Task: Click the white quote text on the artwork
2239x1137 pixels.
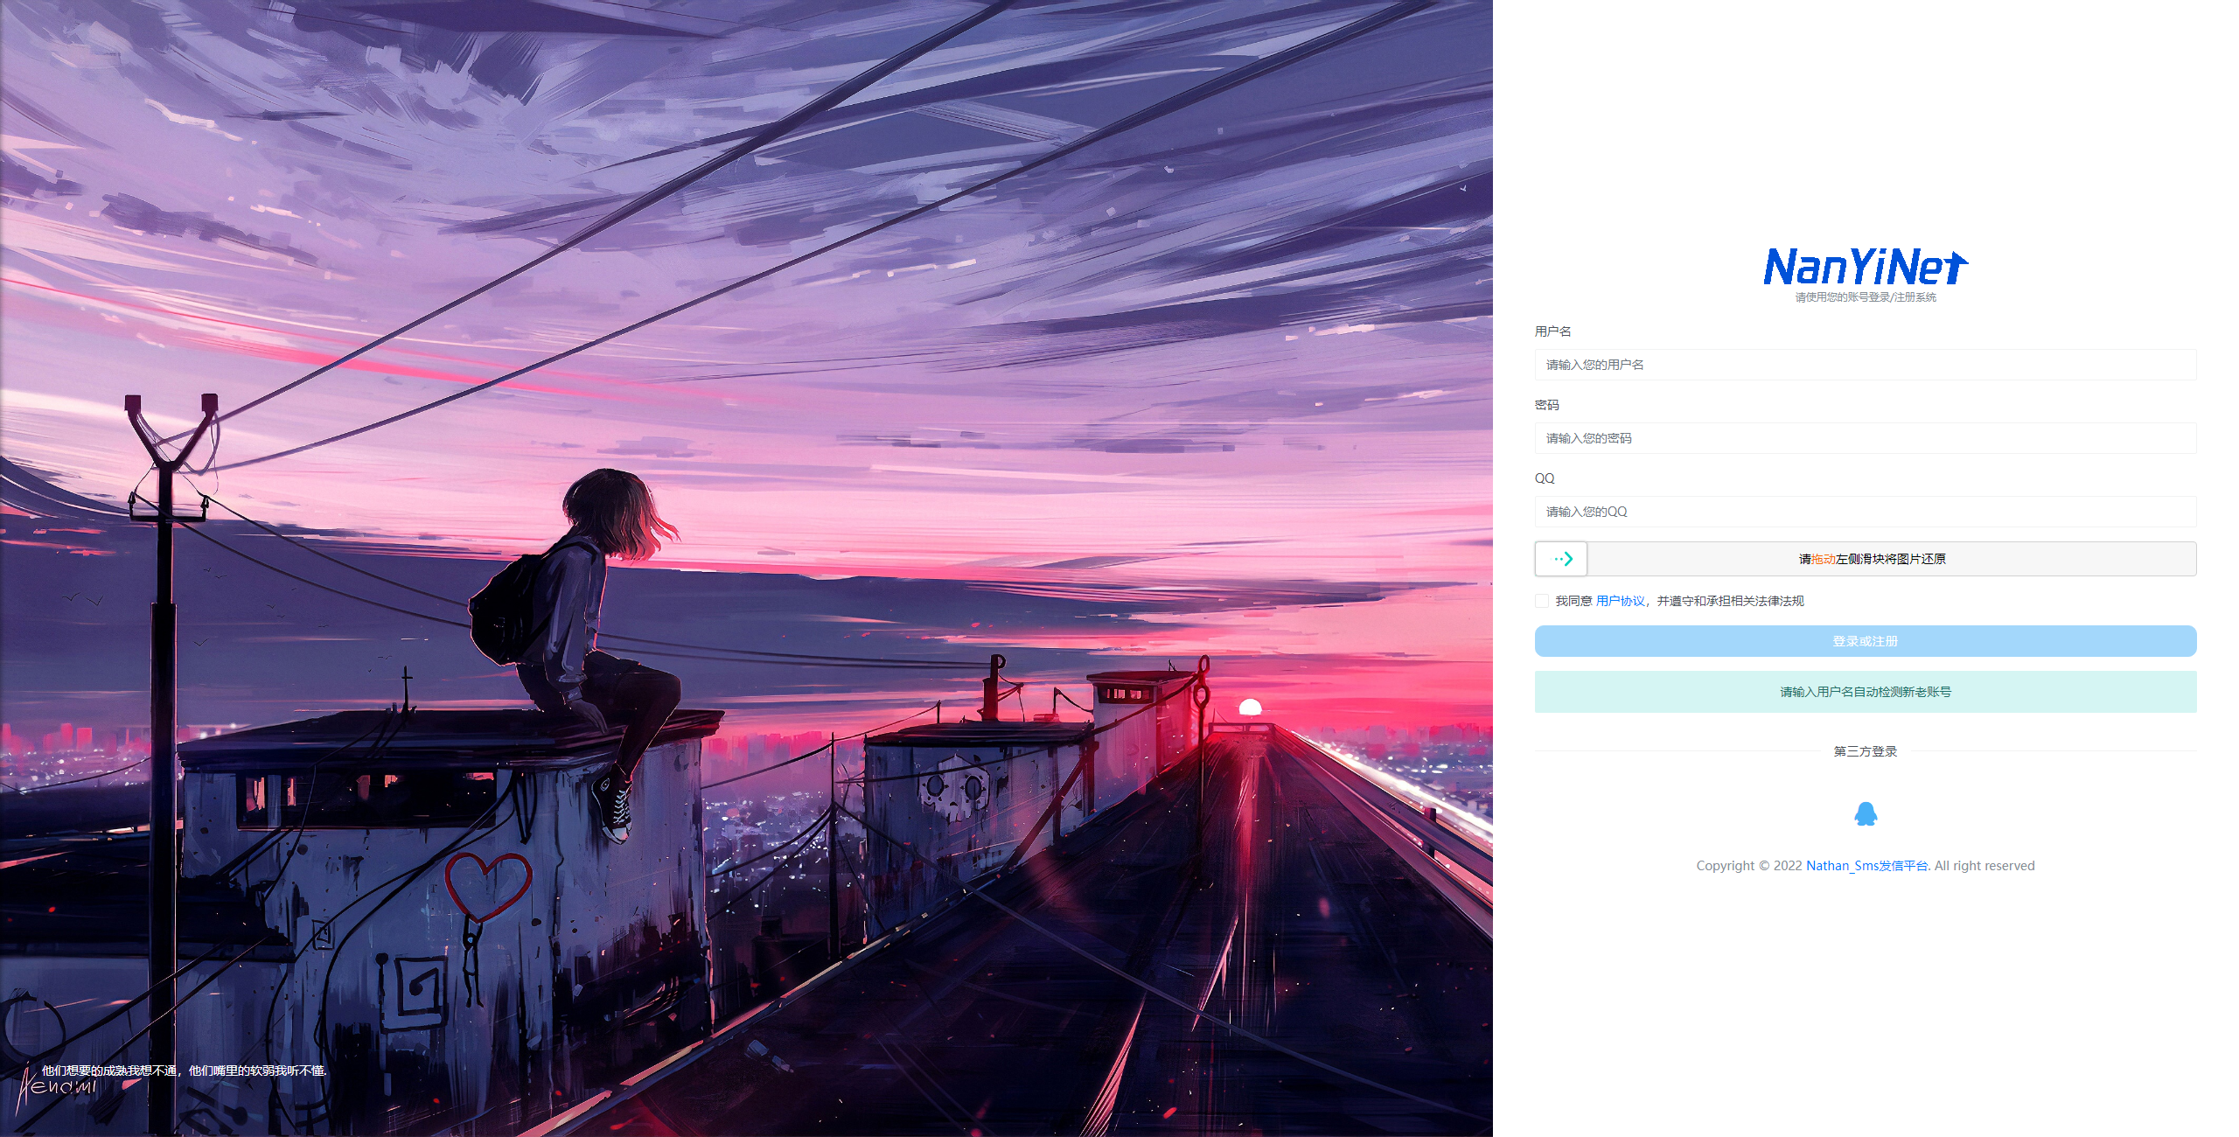Action: click(184, 1071)
